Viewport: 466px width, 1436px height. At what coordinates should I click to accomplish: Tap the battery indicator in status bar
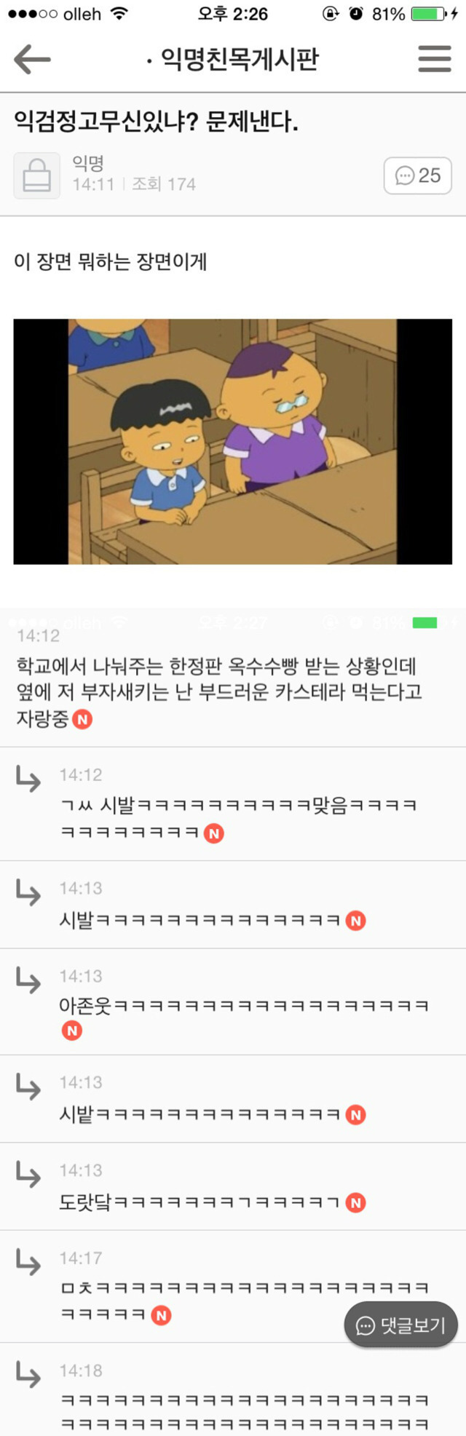click(x=430, y=14)
